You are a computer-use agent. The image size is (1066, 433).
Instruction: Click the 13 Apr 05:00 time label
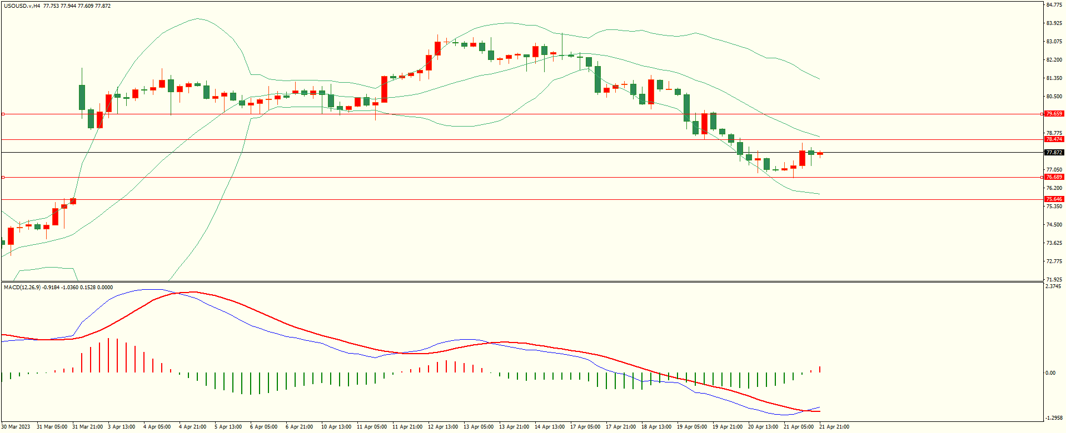(479, 427)
